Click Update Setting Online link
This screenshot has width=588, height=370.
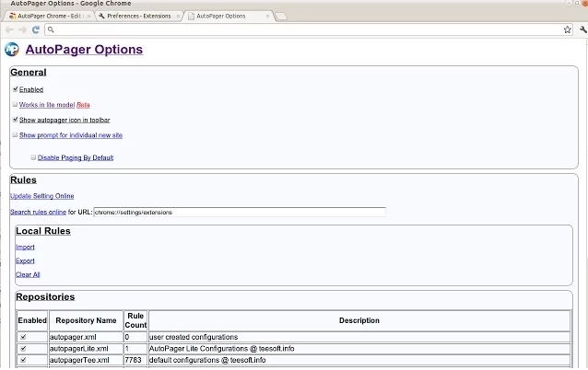pyautogui.click(x=42, y=196)
